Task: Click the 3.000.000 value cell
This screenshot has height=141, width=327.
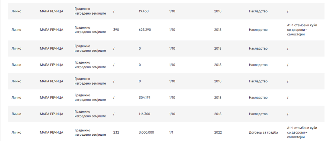Action: click(x=146, y=132)
